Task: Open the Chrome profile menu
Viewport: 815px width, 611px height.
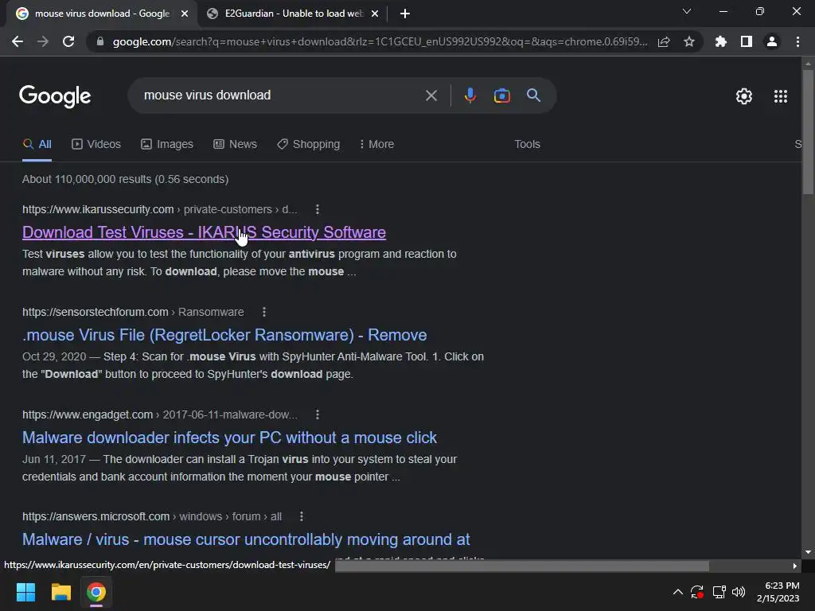Action: 772,41
